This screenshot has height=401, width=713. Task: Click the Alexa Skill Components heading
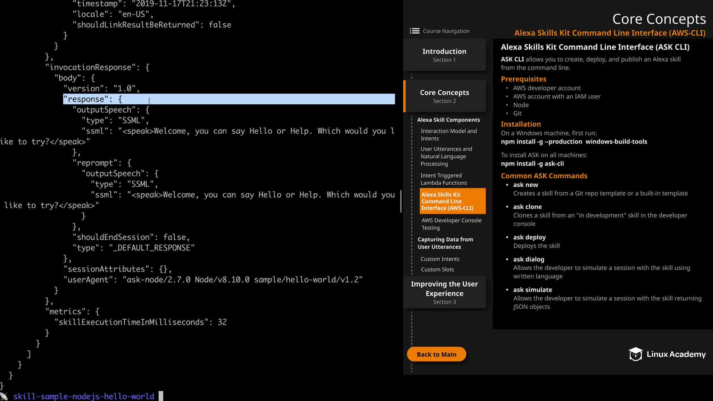tap(448, 120)
